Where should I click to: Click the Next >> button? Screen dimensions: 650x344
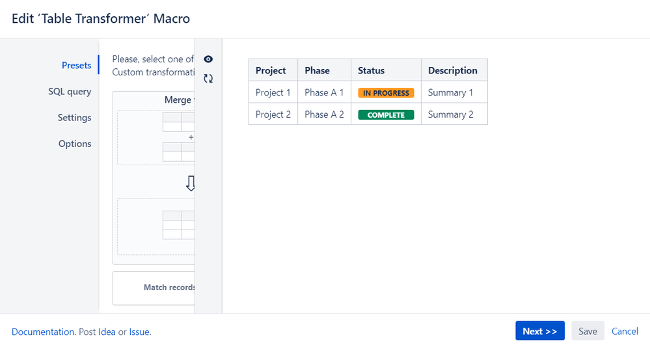539,331
